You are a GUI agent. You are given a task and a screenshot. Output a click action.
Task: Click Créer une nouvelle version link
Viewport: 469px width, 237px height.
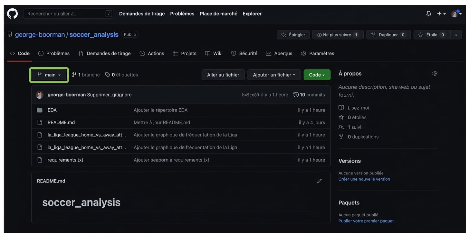point(364,179)
